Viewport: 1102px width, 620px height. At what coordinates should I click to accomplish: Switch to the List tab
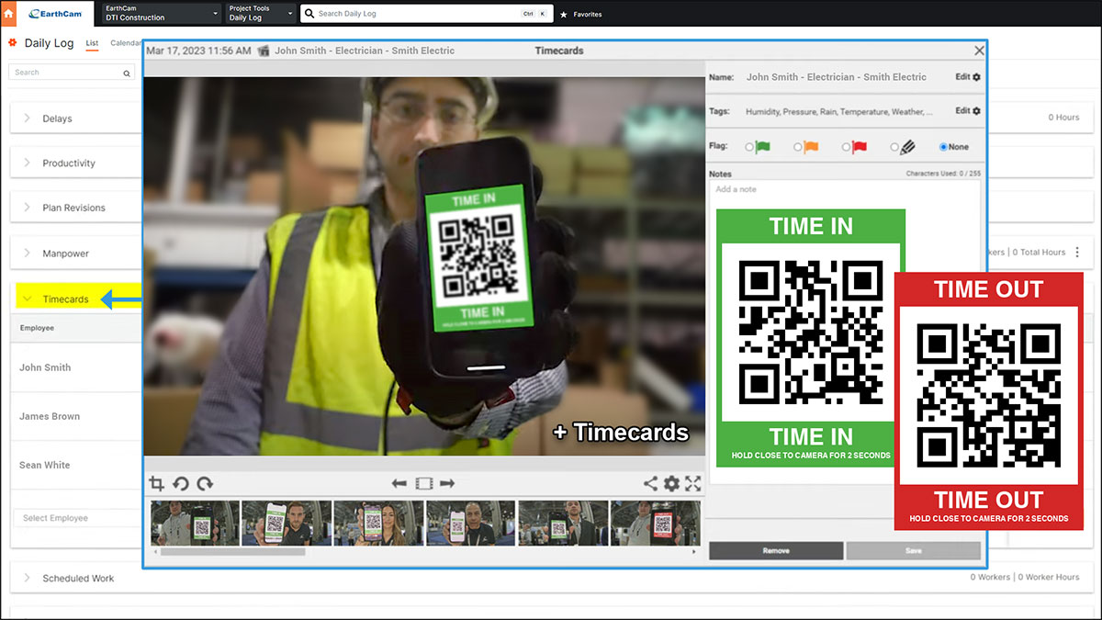tap(92, 43)
